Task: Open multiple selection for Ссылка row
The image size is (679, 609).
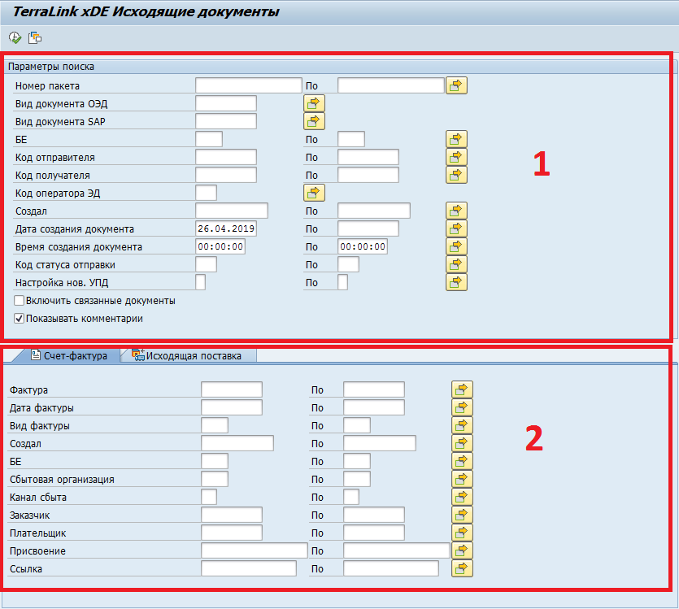Action: 462,568
